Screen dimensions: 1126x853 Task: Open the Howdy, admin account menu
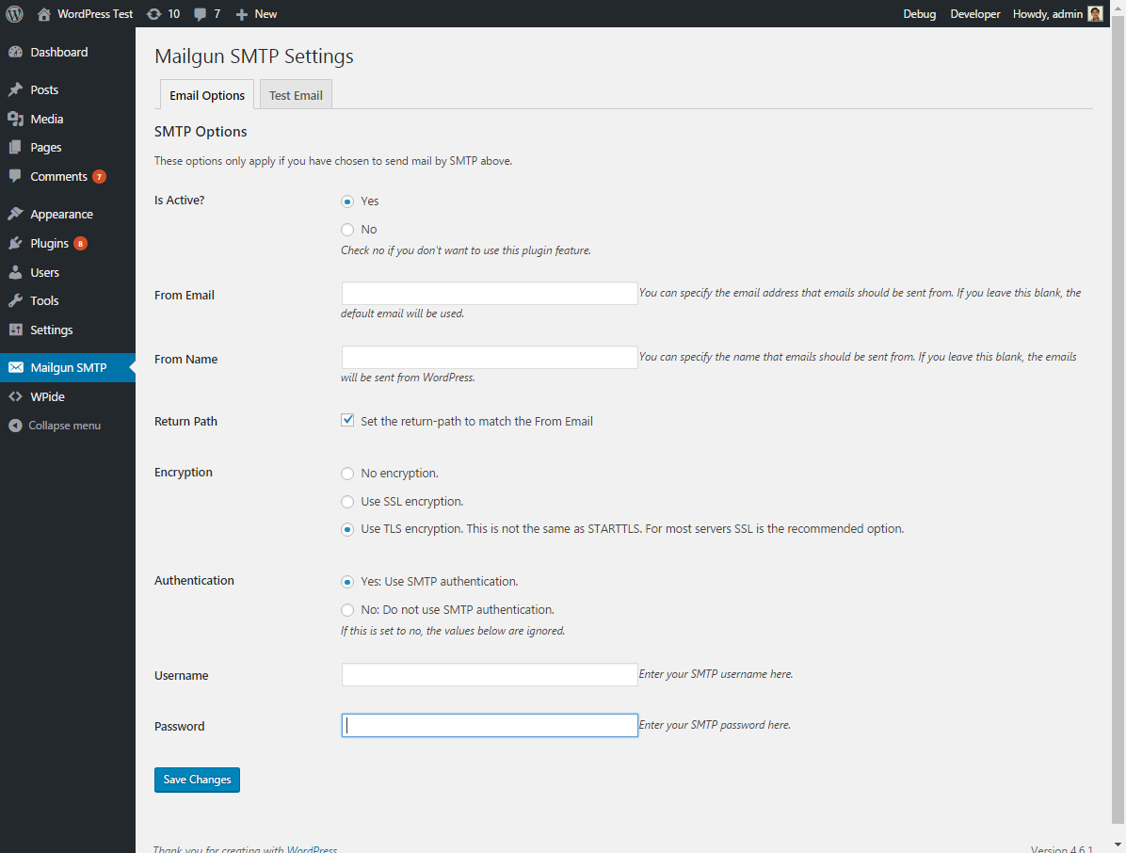(x=1047, y=14)
